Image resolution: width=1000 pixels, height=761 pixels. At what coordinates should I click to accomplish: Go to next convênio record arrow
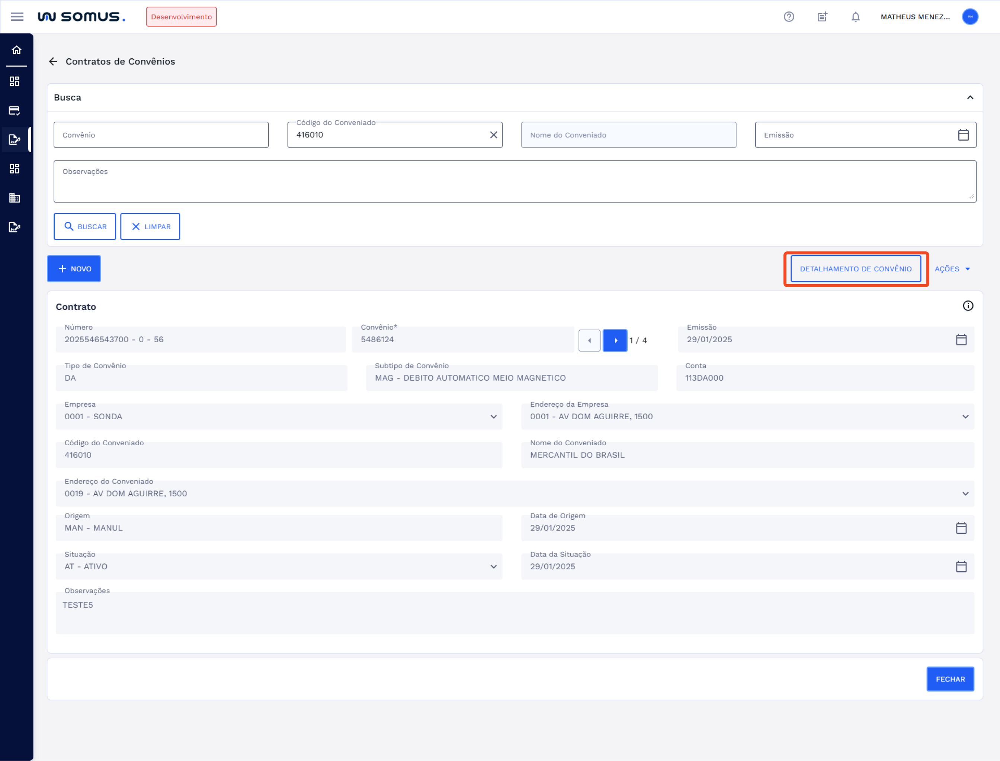click(x=615, y=341)
